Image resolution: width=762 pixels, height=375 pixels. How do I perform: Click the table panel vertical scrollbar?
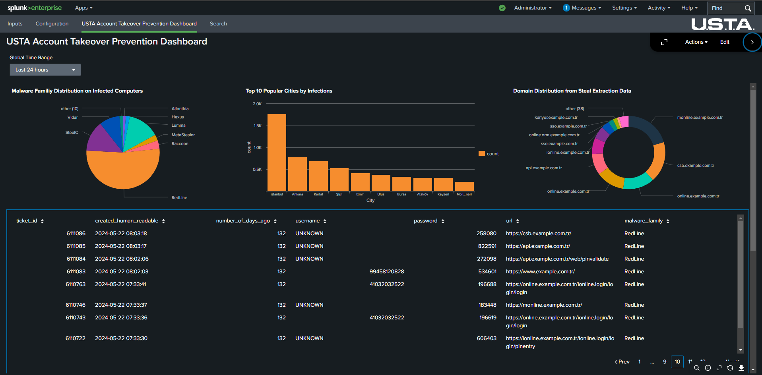coord(741,274)
